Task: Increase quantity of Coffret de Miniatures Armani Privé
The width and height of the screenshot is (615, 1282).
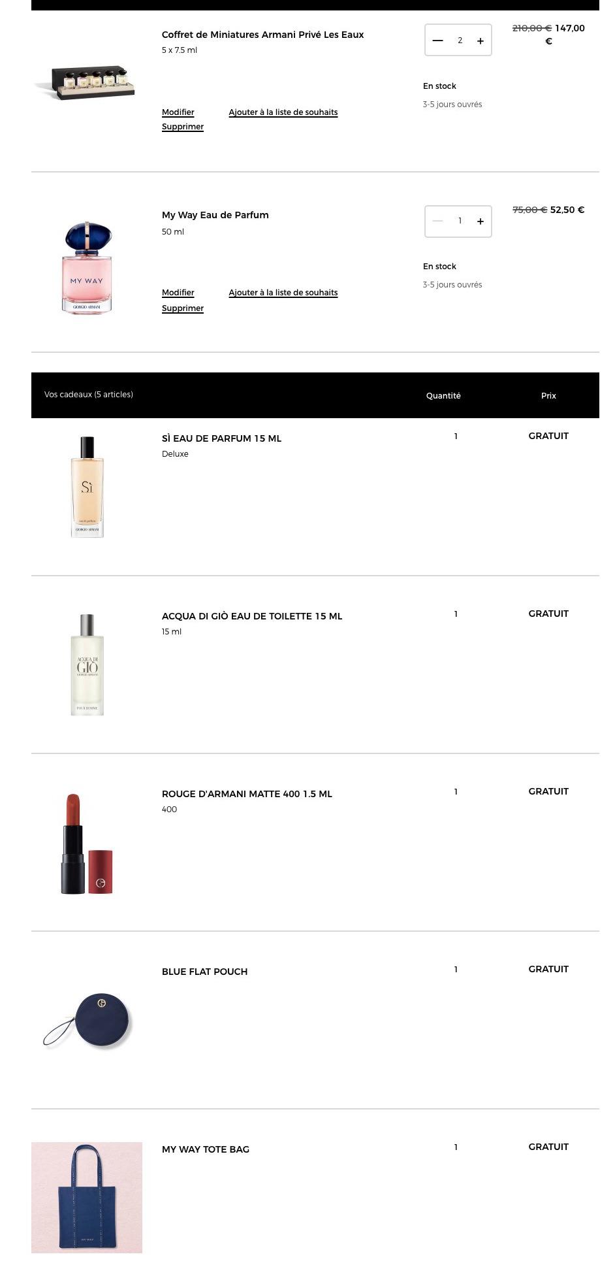Action: coord(481,41)
